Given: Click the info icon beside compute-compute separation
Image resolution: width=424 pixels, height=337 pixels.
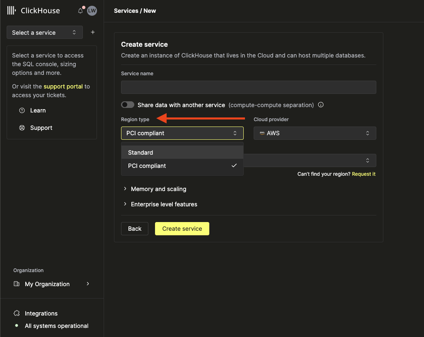Looking at the screenshot, I should tap(321, 105).
